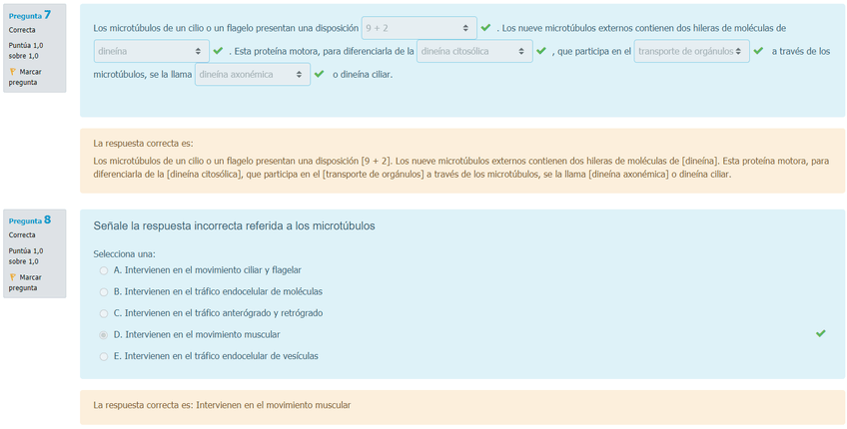
Task: Open the first "dineína" molecule dropdown
Action: coord(151,51)
